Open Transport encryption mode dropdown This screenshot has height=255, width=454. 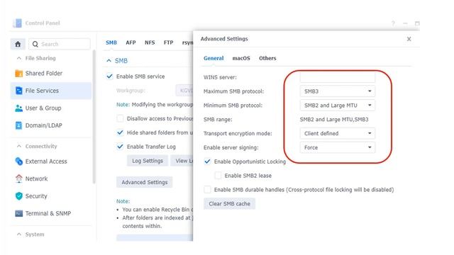coord(338,134)
